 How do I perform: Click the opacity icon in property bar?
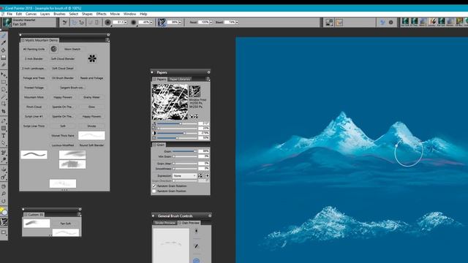[x=133, y=23]
